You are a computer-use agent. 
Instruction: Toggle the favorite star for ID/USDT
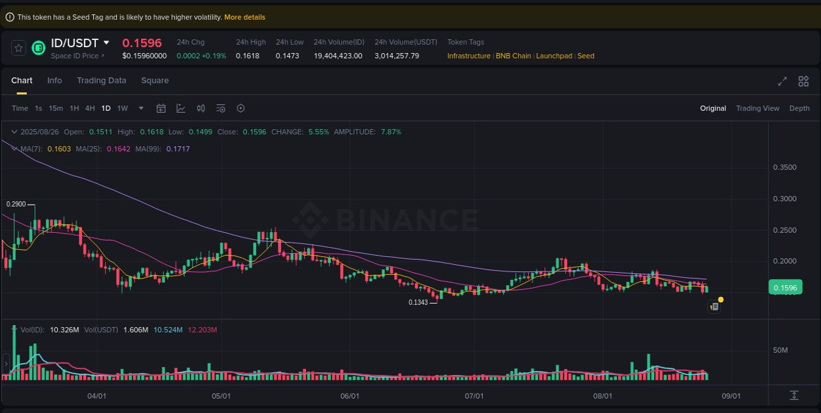click(17, 48)
